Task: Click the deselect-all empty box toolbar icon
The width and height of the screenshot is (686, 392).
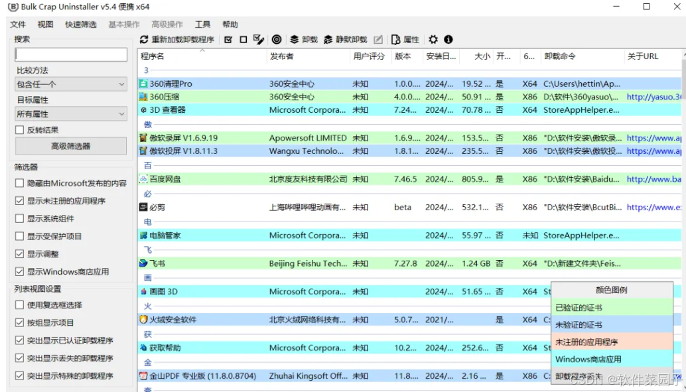Action: (243, 39)
